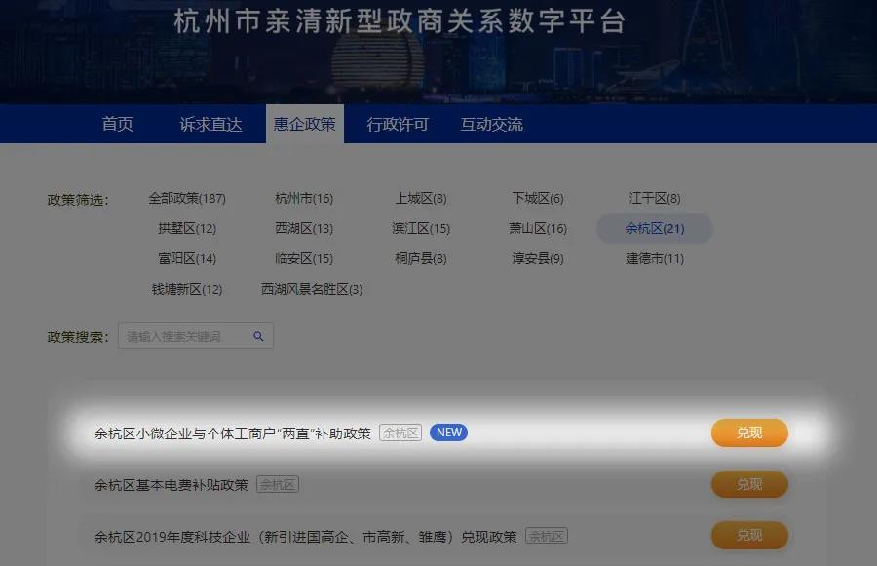Select the 行政许可 tab

tap(398, 125)
